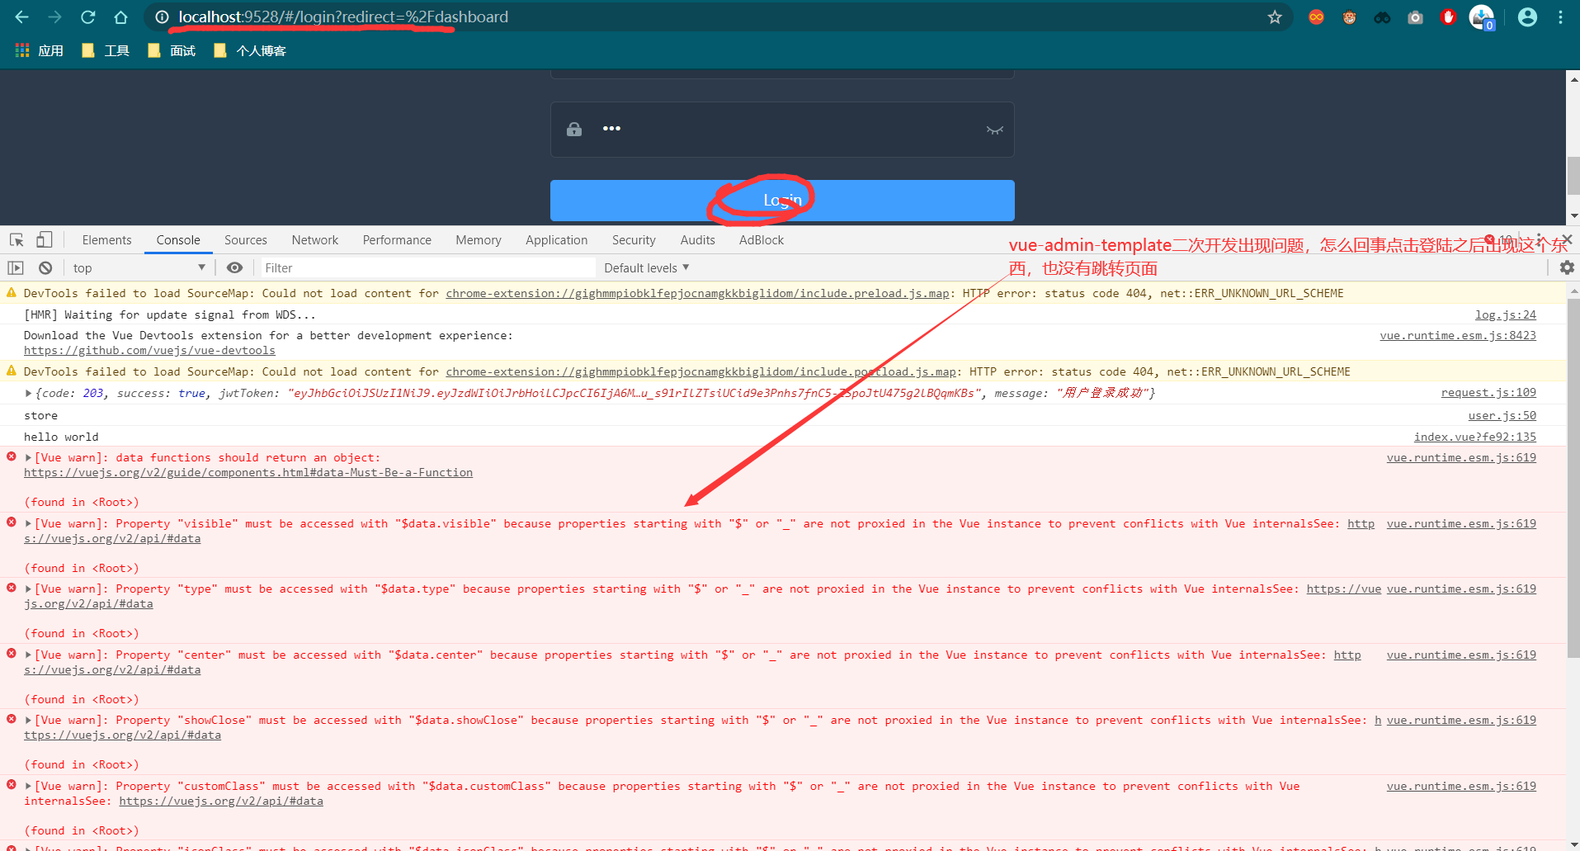Open the Default levels dropdown

[645, 267]
